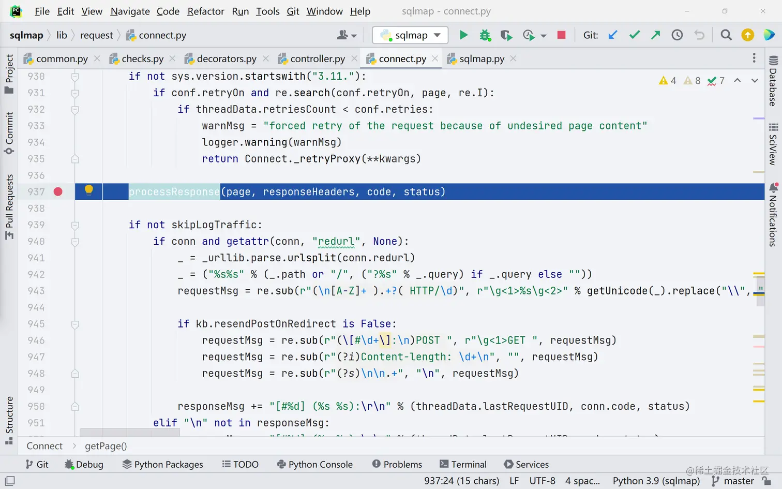Open the sqlmap run configuration dropdown
782x489 pixels.
410,35
